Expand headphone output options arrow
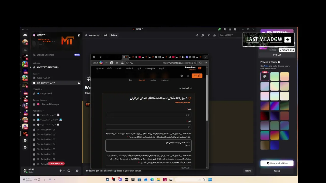This screenshot has width=326, height=183. (72, 171)
